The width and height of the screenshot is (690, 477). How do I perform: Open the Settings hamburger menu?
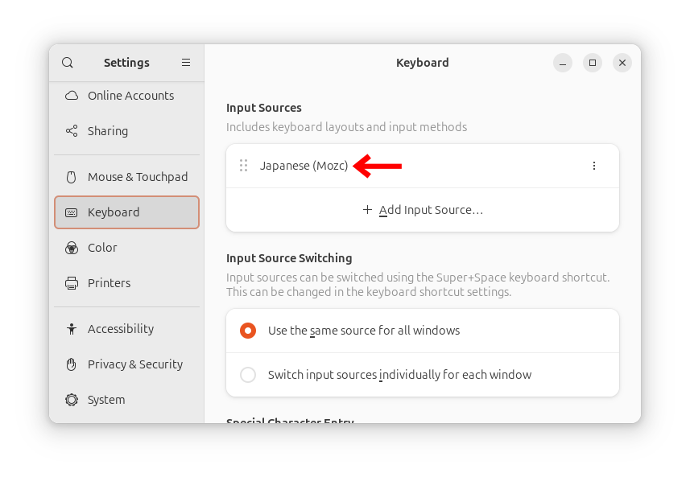tap(186, 63)
